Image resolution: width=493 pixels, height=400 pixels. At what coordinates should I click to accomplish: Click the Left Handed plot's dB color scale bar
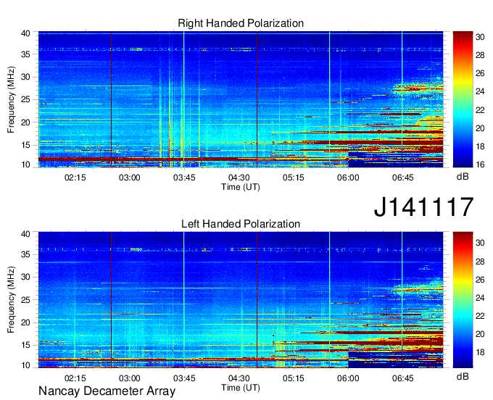(463, 300)
